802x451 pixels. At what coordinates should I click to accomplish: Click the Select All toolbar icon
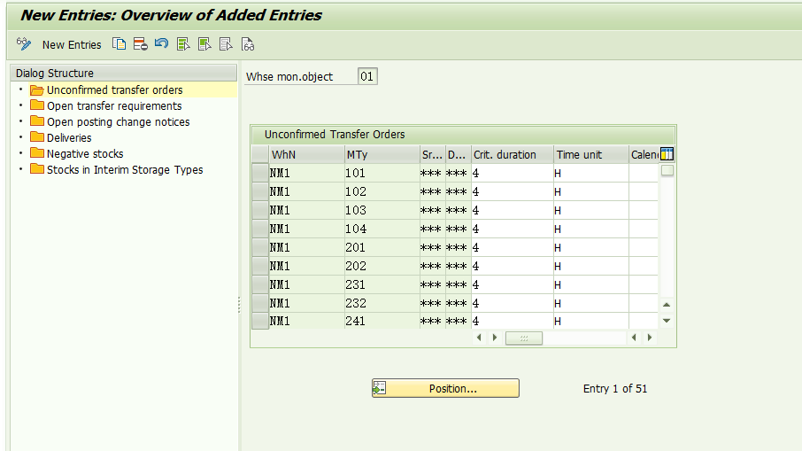(x=183, y=44)
